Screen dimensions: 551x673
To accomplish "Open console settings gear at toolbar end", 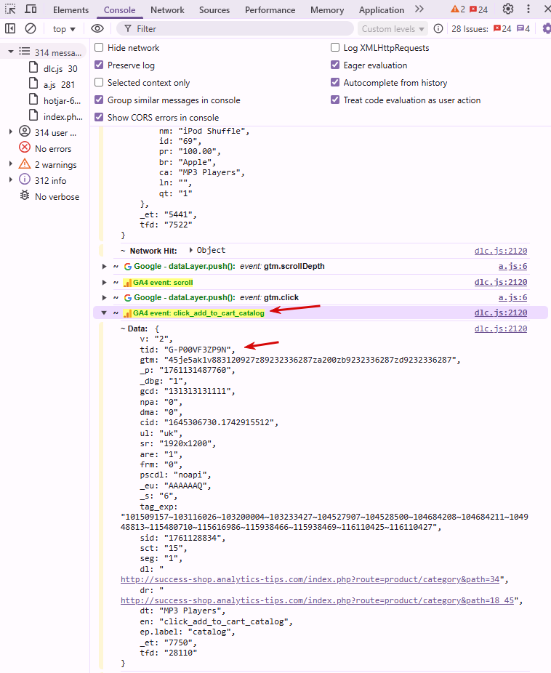I will tap(547, 29).
